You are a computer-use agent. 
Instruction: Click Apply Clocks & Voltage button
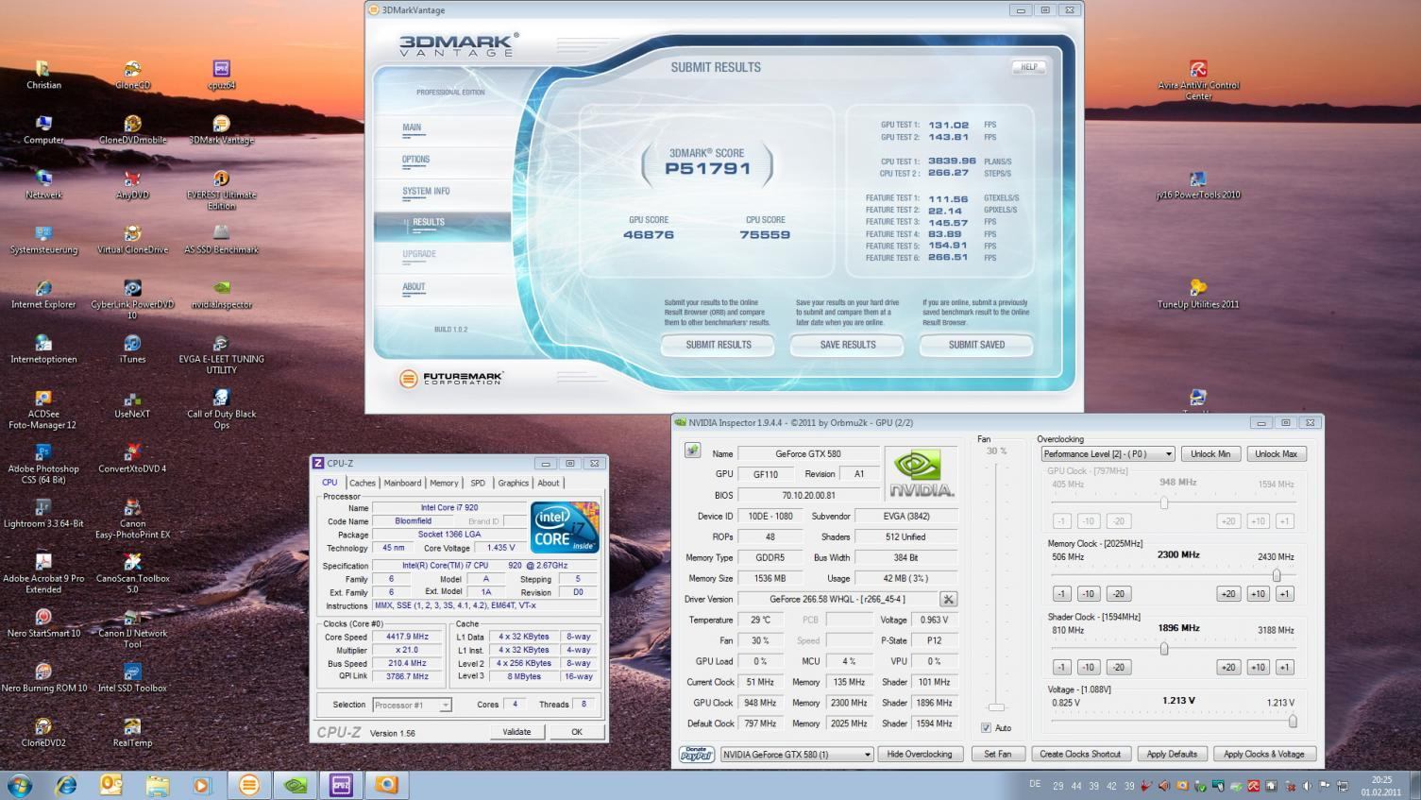(1263, 754)
